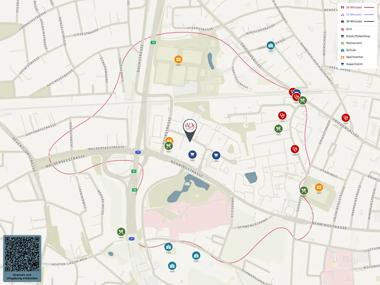Open the Kiosk/Paketshop marker at the station
Viewport: 380px width, 285px height.
[297, 91]
